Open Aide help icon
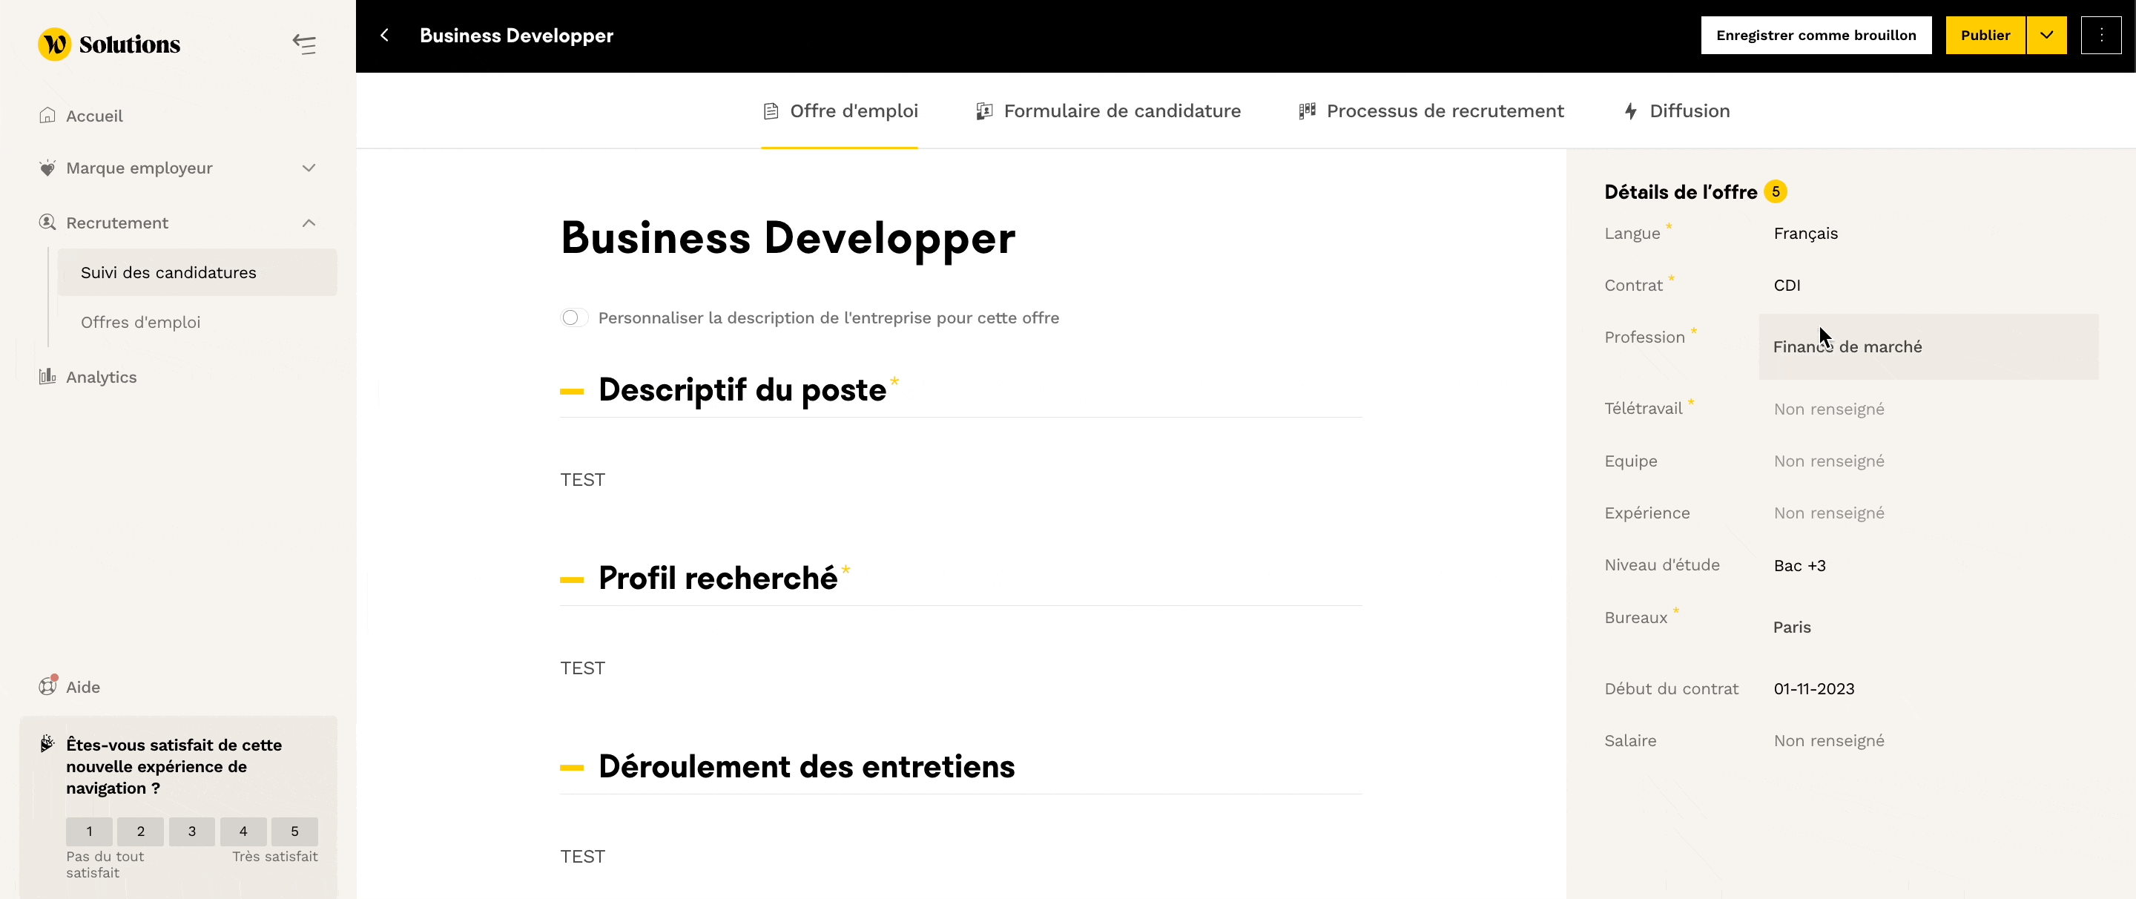2136x899 pixels. (x=47, y=687)
